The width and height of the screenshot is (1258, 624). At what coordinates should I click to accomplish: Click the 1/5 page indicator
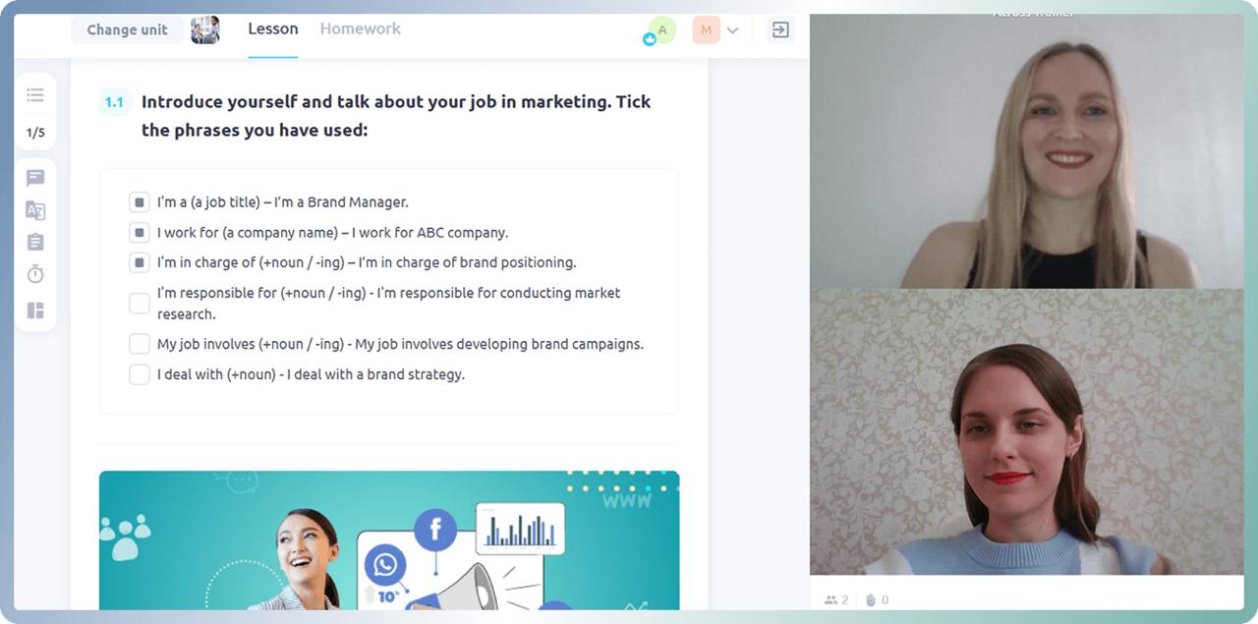point(35,133)
